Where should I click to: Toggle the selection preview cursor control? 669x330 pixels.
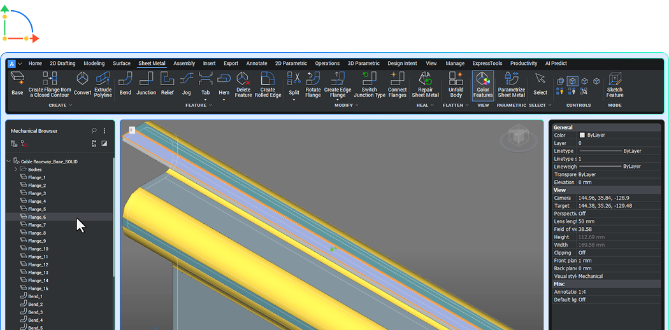tap(584, 91)
